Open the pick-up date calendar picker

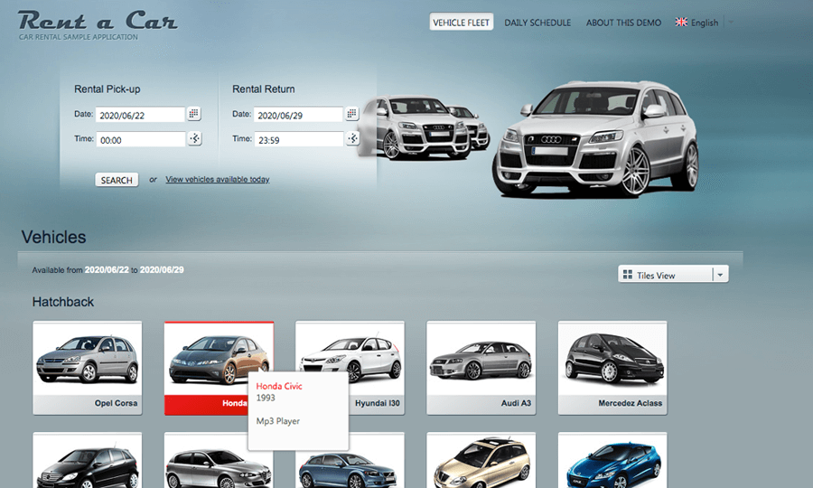click(193, 114)
